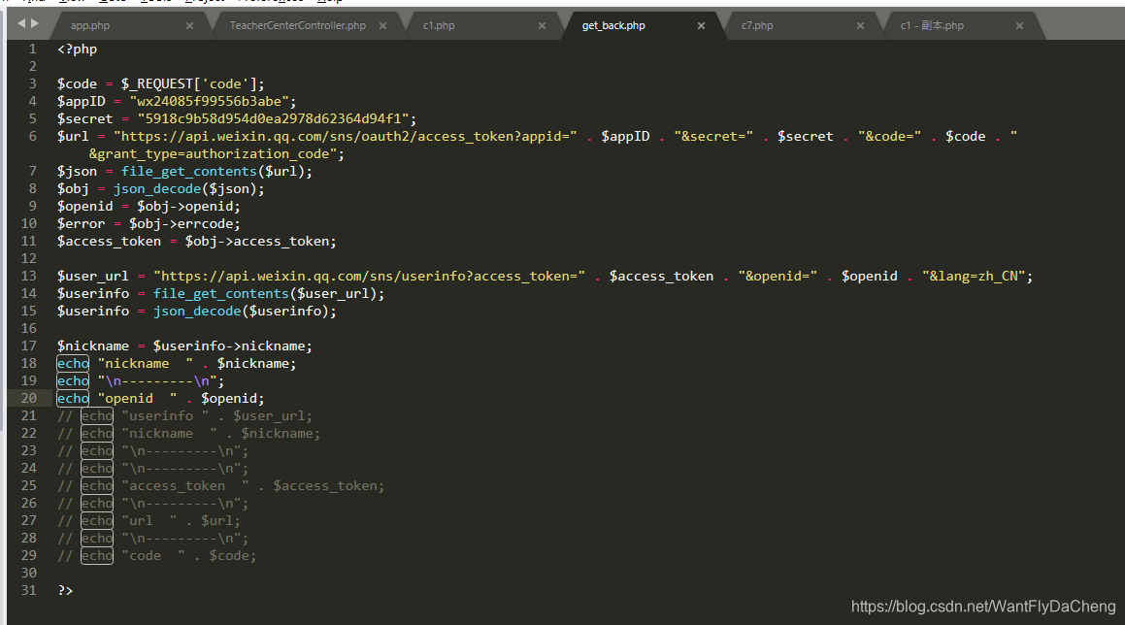Close the get_back.php tab
1125x625 pixels.
[701, 26]
